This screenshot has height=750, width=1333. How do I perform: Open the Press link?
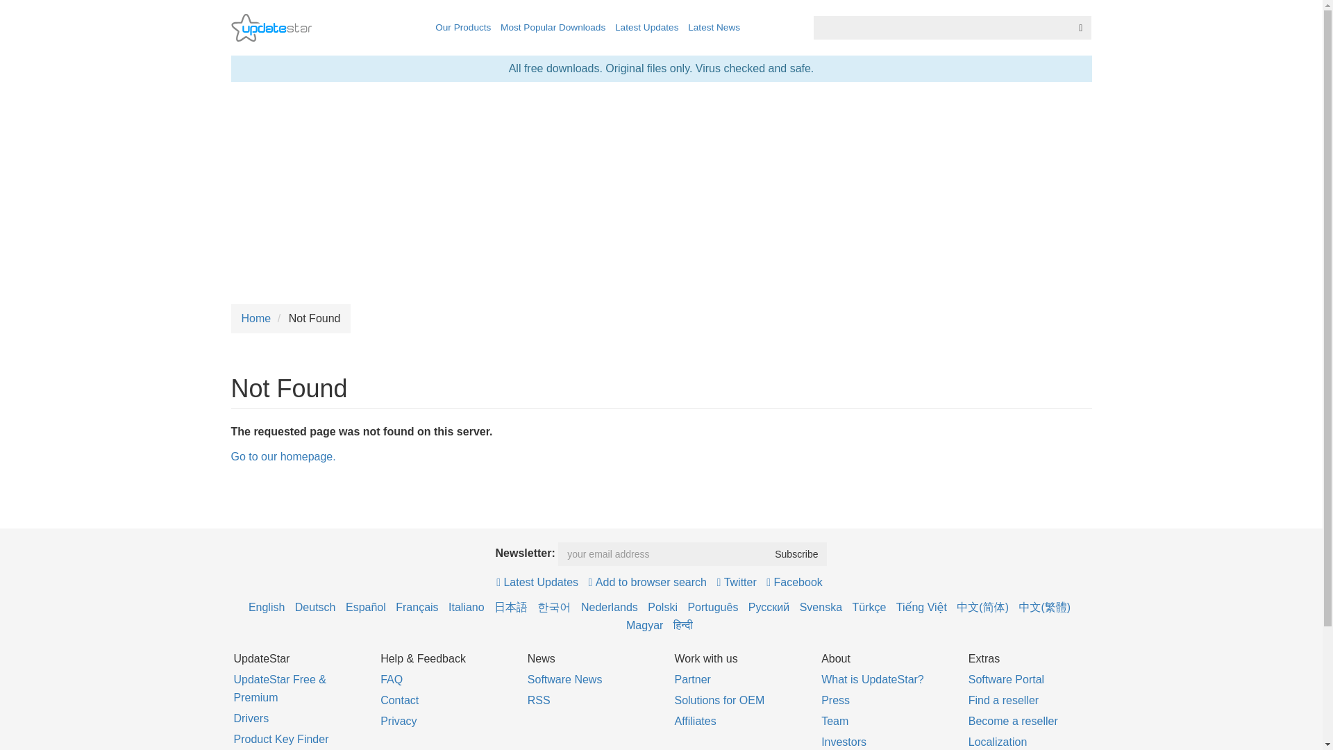pos(835,701)
